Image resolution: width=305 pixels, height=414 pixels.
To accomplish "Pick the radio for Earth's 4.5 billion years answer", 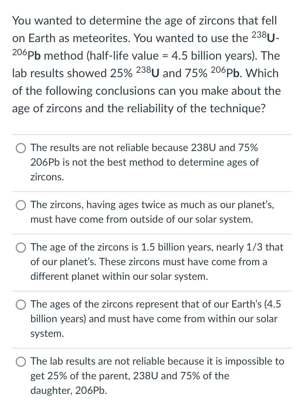I will (20, 305).
